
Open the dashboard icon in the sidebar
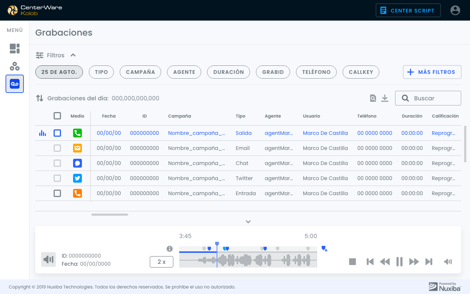point(15,49)
